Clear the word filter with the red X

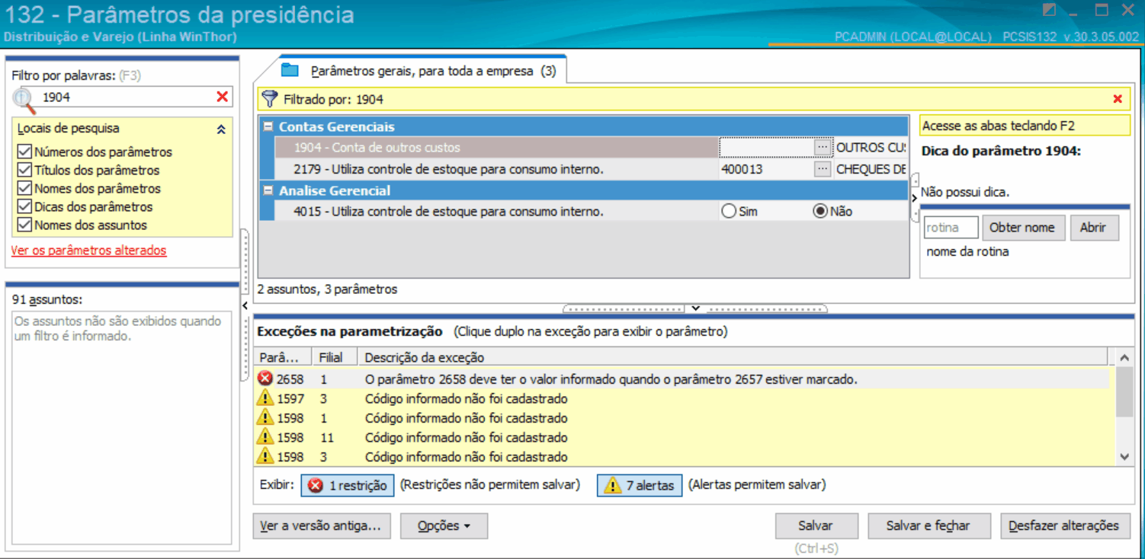click(x=223, y=97)
